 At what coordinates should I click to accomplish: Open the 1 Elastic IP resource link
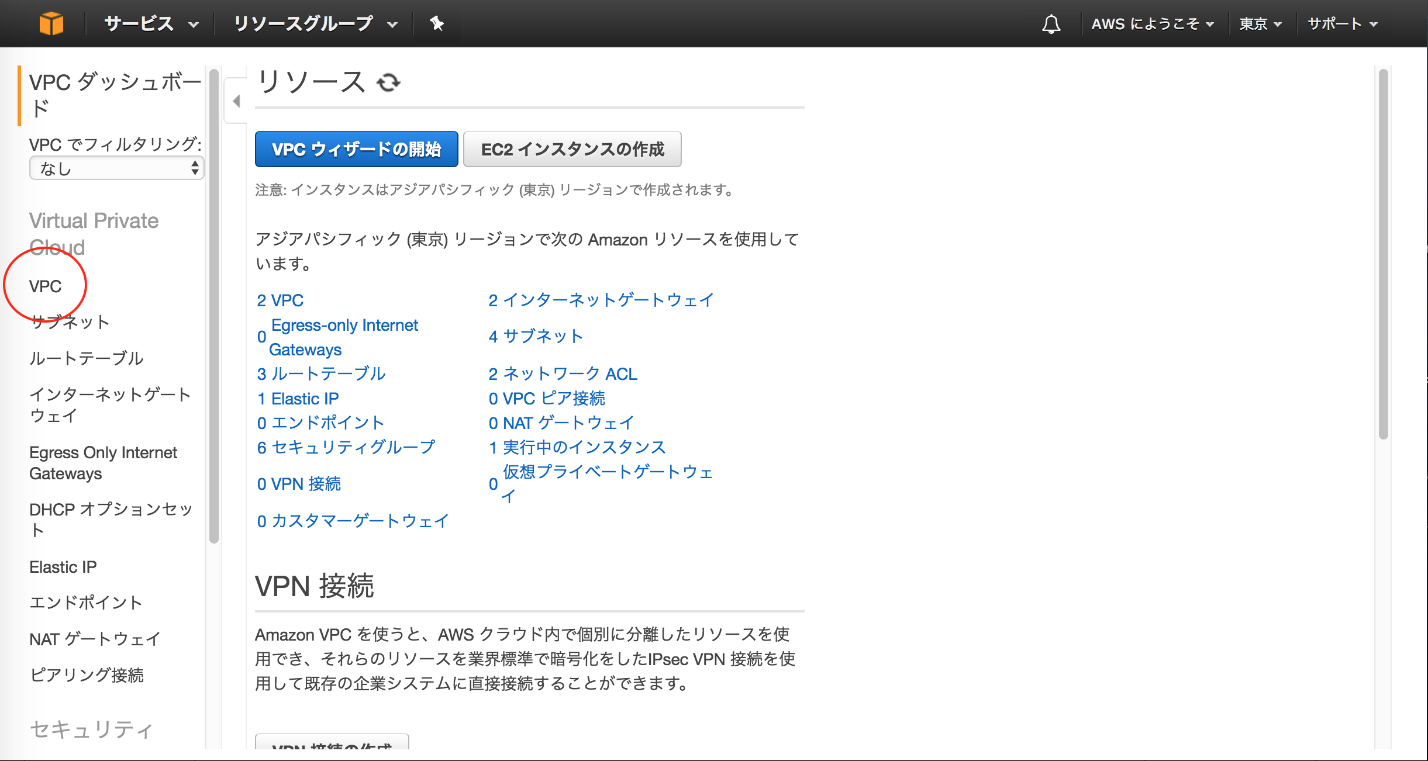[x=298, y=399]
